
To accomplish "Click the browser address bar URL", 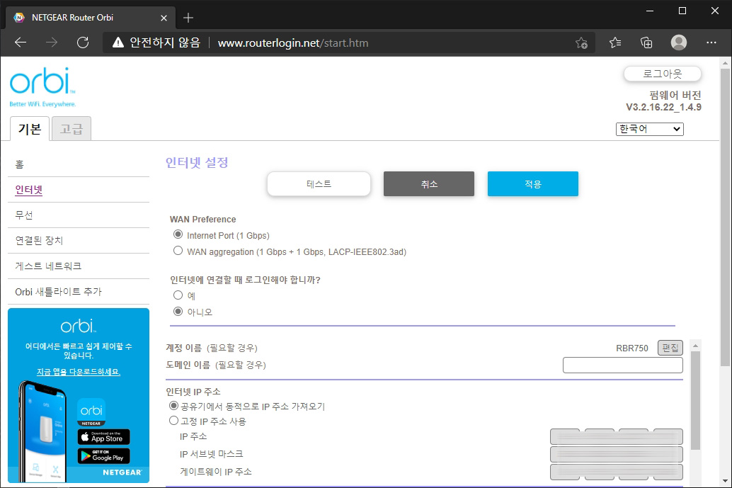I will (x=293, y=43).
